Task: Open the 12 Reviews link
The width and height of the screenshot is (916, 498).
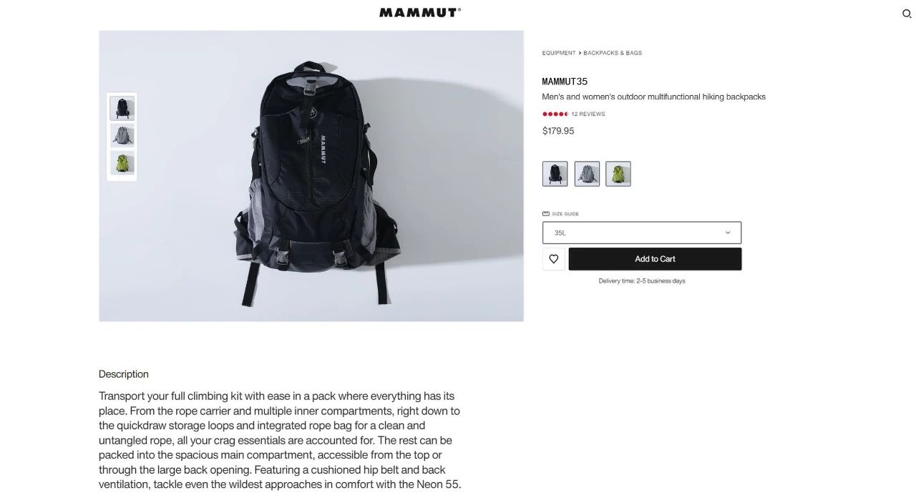Action: click(x=588, y=114)
